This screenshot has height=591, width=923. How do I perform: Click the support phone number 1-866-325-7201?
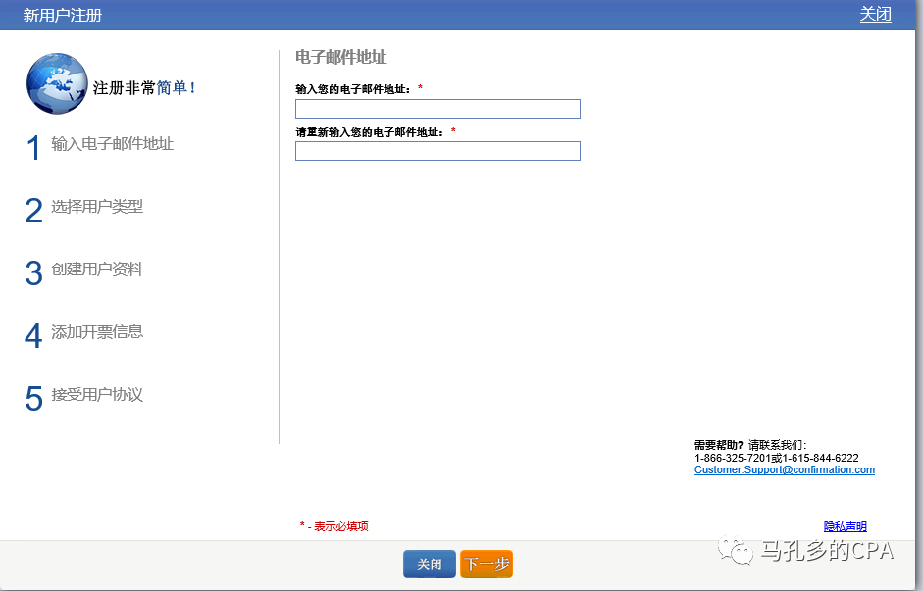(731, 458)
